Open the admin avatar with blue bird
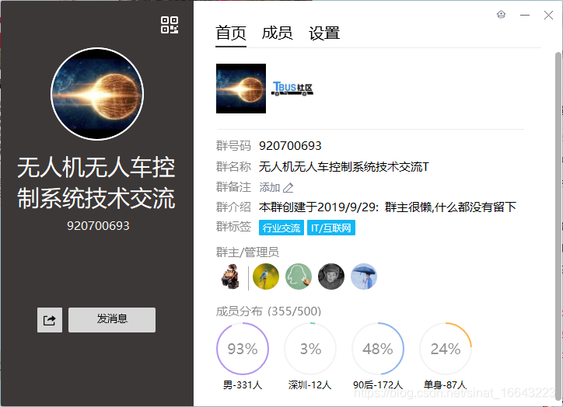 [266, 277]
